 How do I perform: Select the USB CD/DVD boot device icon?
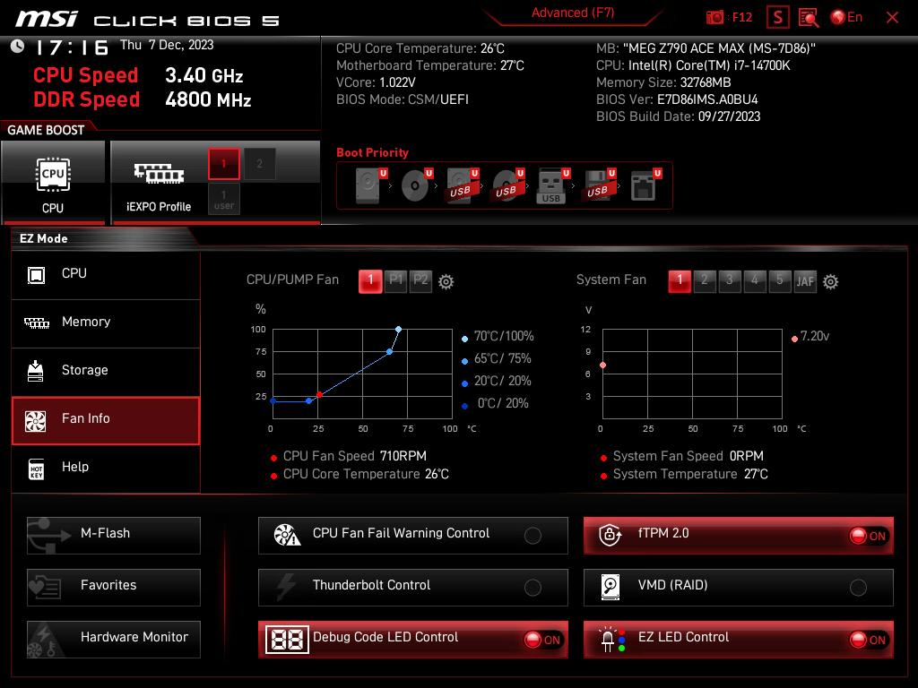(507, 185)
